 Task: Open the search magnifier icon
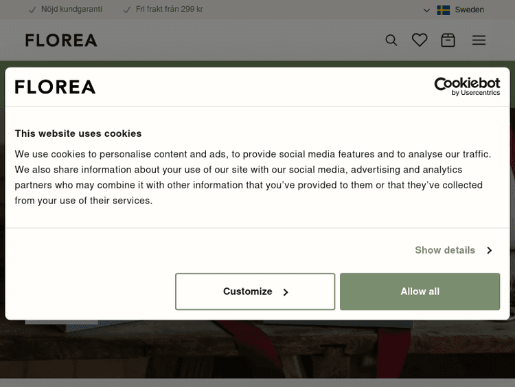point(391,41)
